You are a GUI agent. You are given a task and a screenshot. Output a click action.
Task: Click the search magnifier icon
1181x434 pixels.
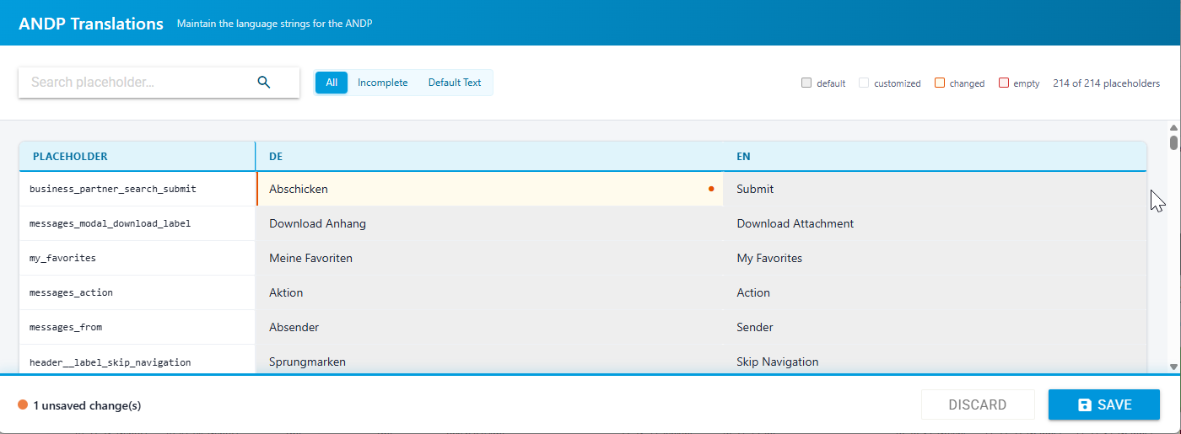point(264,83)
